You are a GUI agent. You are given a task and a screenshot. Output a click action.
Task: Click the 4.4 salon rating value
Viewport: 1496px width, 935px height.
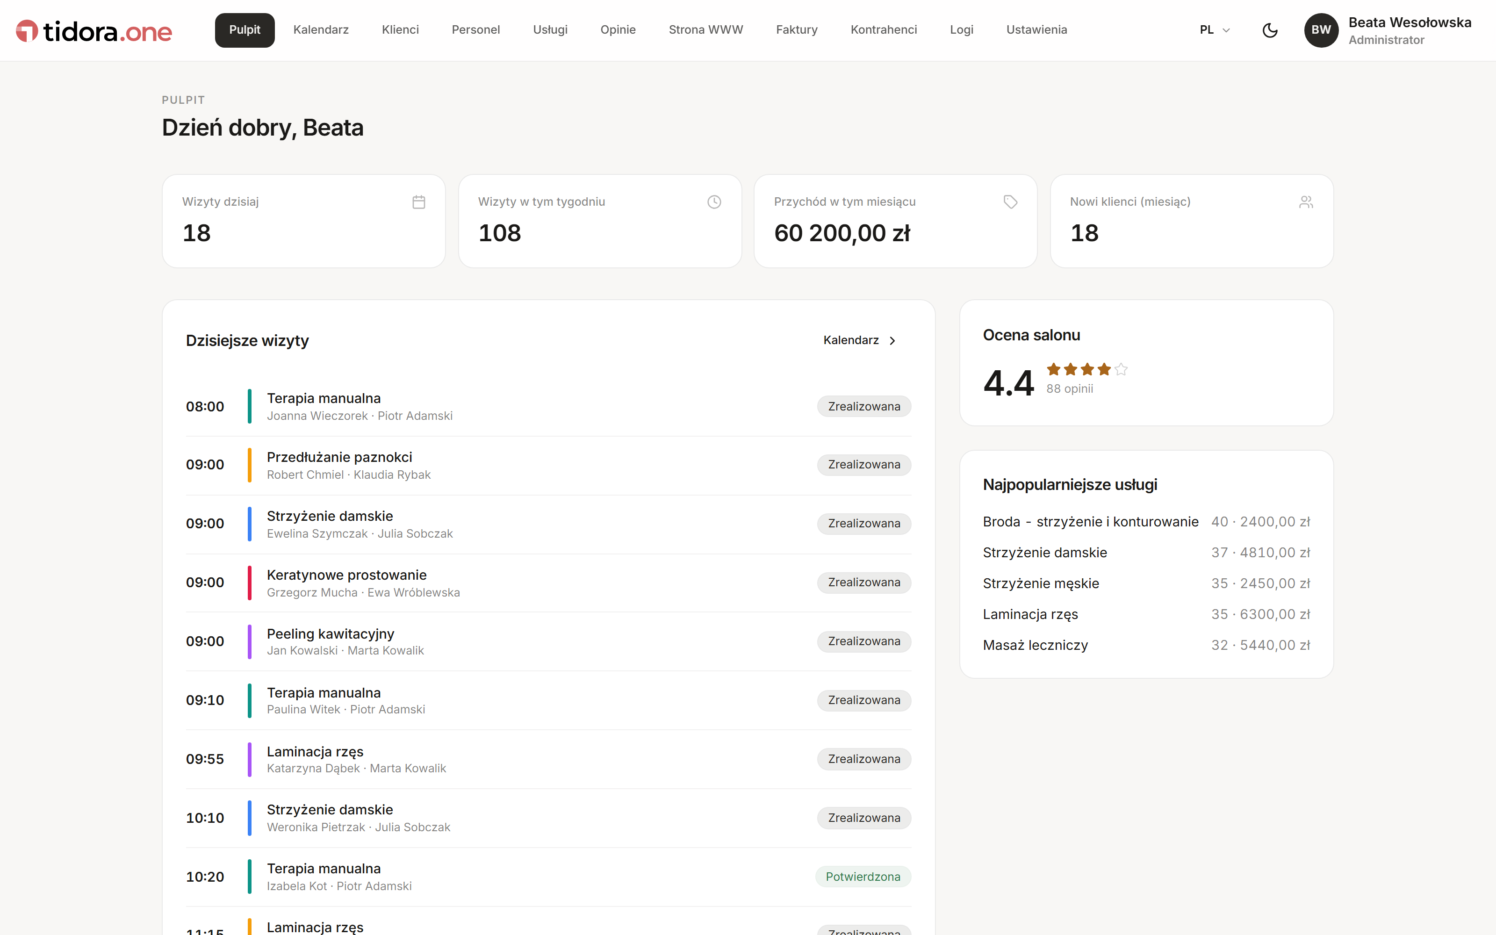pyautogui.click(x=1008, y=383)
